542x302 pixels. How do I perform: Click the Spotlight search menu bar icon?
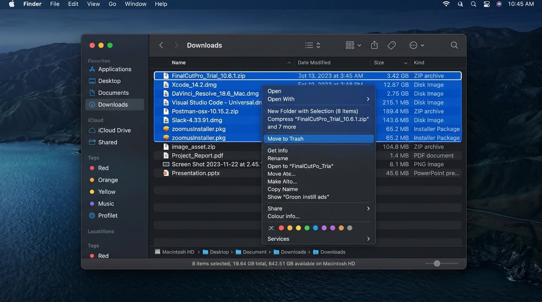tap(474, 4)
